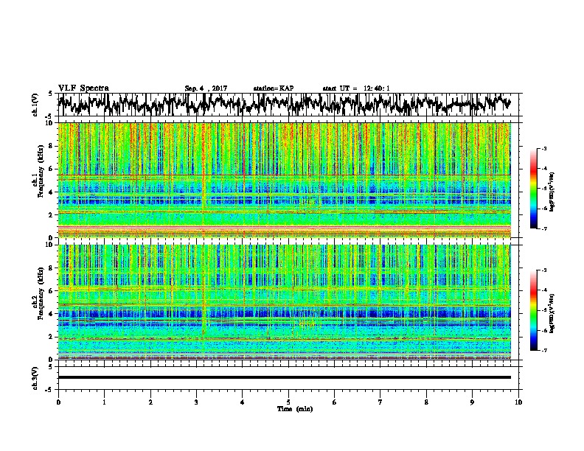The height and width of the screenshot is (451, 584).
Task: Click the ch.1 "Frequency (kHz)" axis label
Action: point(41,172)
